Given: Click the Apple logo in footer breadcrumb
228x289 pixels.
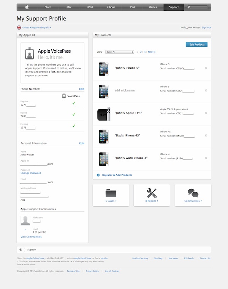Looking at the screenshot, I should pyautogui.click(x=21, y=250).
